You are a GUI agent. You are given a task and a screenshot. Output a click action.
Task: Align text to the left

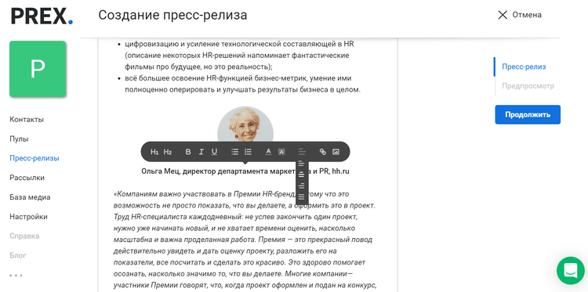[x=301, y=163]
